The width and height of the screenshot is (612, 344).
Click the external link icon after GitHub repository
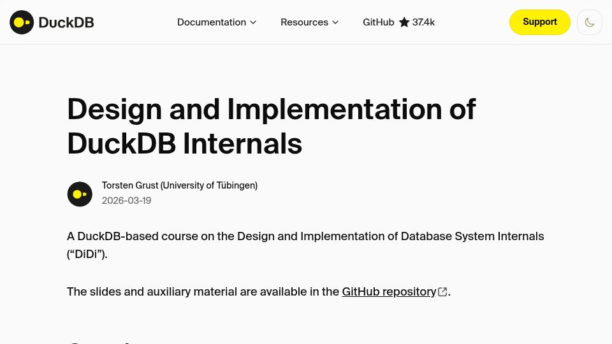(442, 292)
